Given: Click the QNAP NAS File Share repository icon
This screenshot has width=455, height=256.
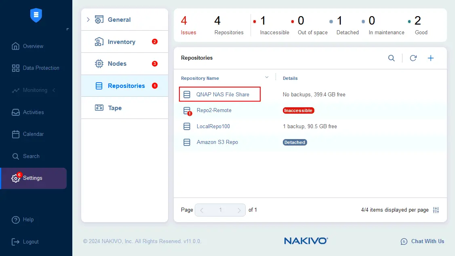Looking at the screenshot, I should [x=187, y=94].
